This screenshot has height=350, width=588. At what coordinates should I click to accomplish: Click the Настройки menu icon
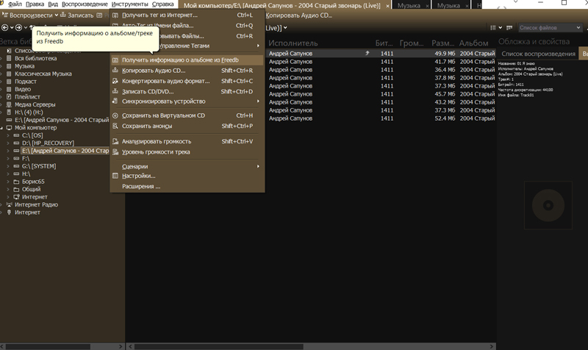[115, 176]
